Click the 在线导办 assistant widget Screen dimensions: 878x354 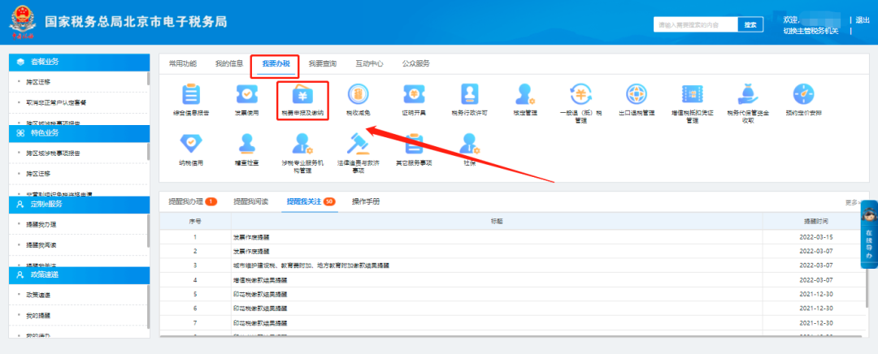tap(869, 234)
